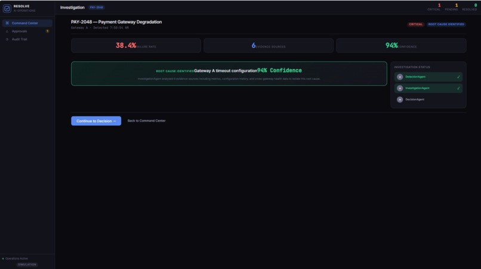Click the DecisionAgent avatar icon
Screen dimensions: 481x269
pyautogui.click(x=400, y=100)
